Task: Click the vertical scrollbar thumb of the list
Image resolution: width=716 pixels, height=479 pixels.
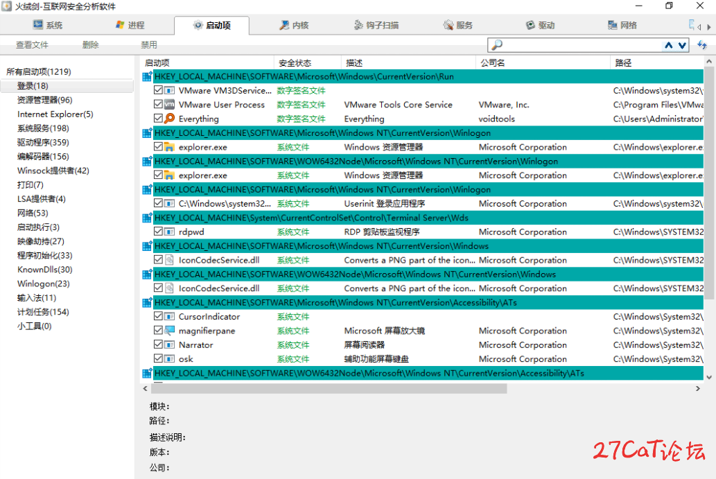Action: click(708, 182)
